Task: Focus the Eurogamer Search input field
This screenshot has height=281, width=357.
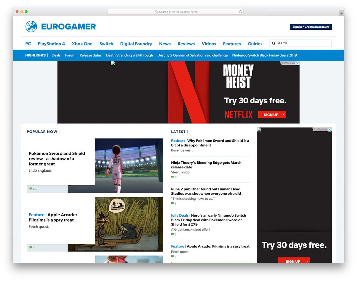Action: point(300,43)
